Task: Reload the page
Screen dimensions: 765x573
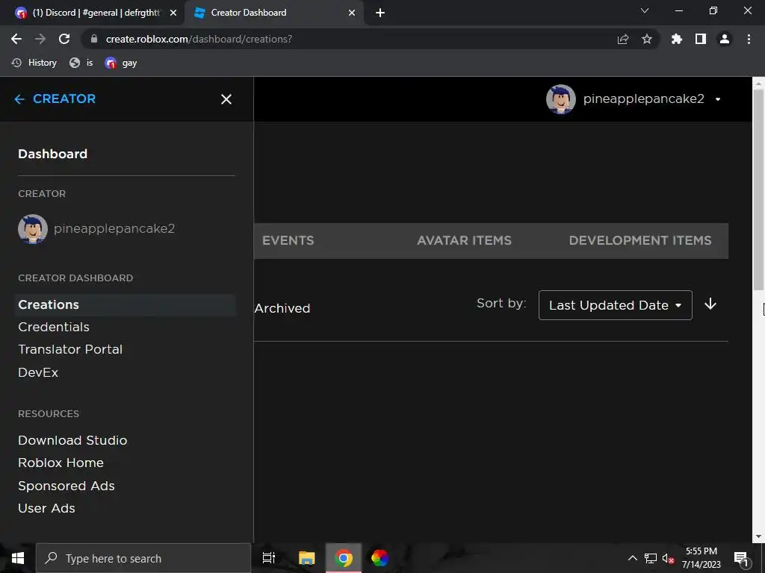Action: point(64,39)
